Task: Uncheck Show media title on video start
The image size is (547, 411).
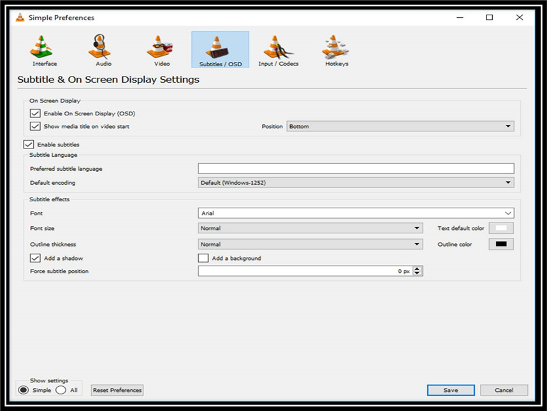Action: click(35, 126)
